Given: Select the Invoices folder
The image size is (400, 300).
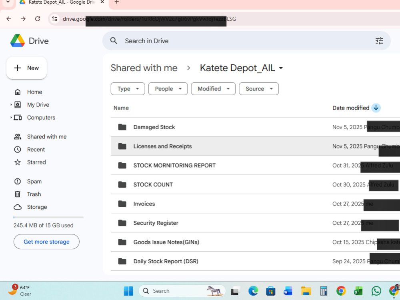Looking at the screenshot, I should (x=255, y=204).
